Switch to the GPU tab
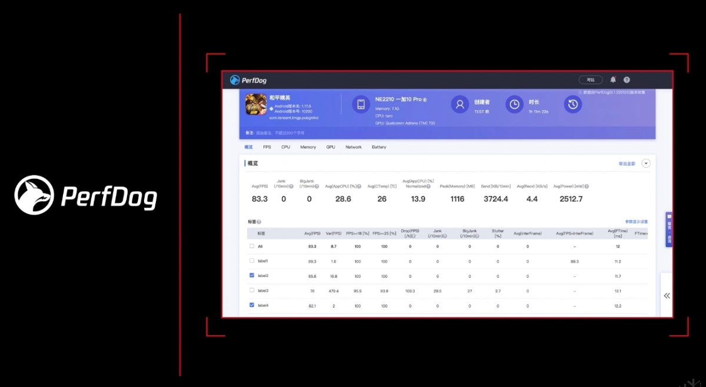 [331, 147]
